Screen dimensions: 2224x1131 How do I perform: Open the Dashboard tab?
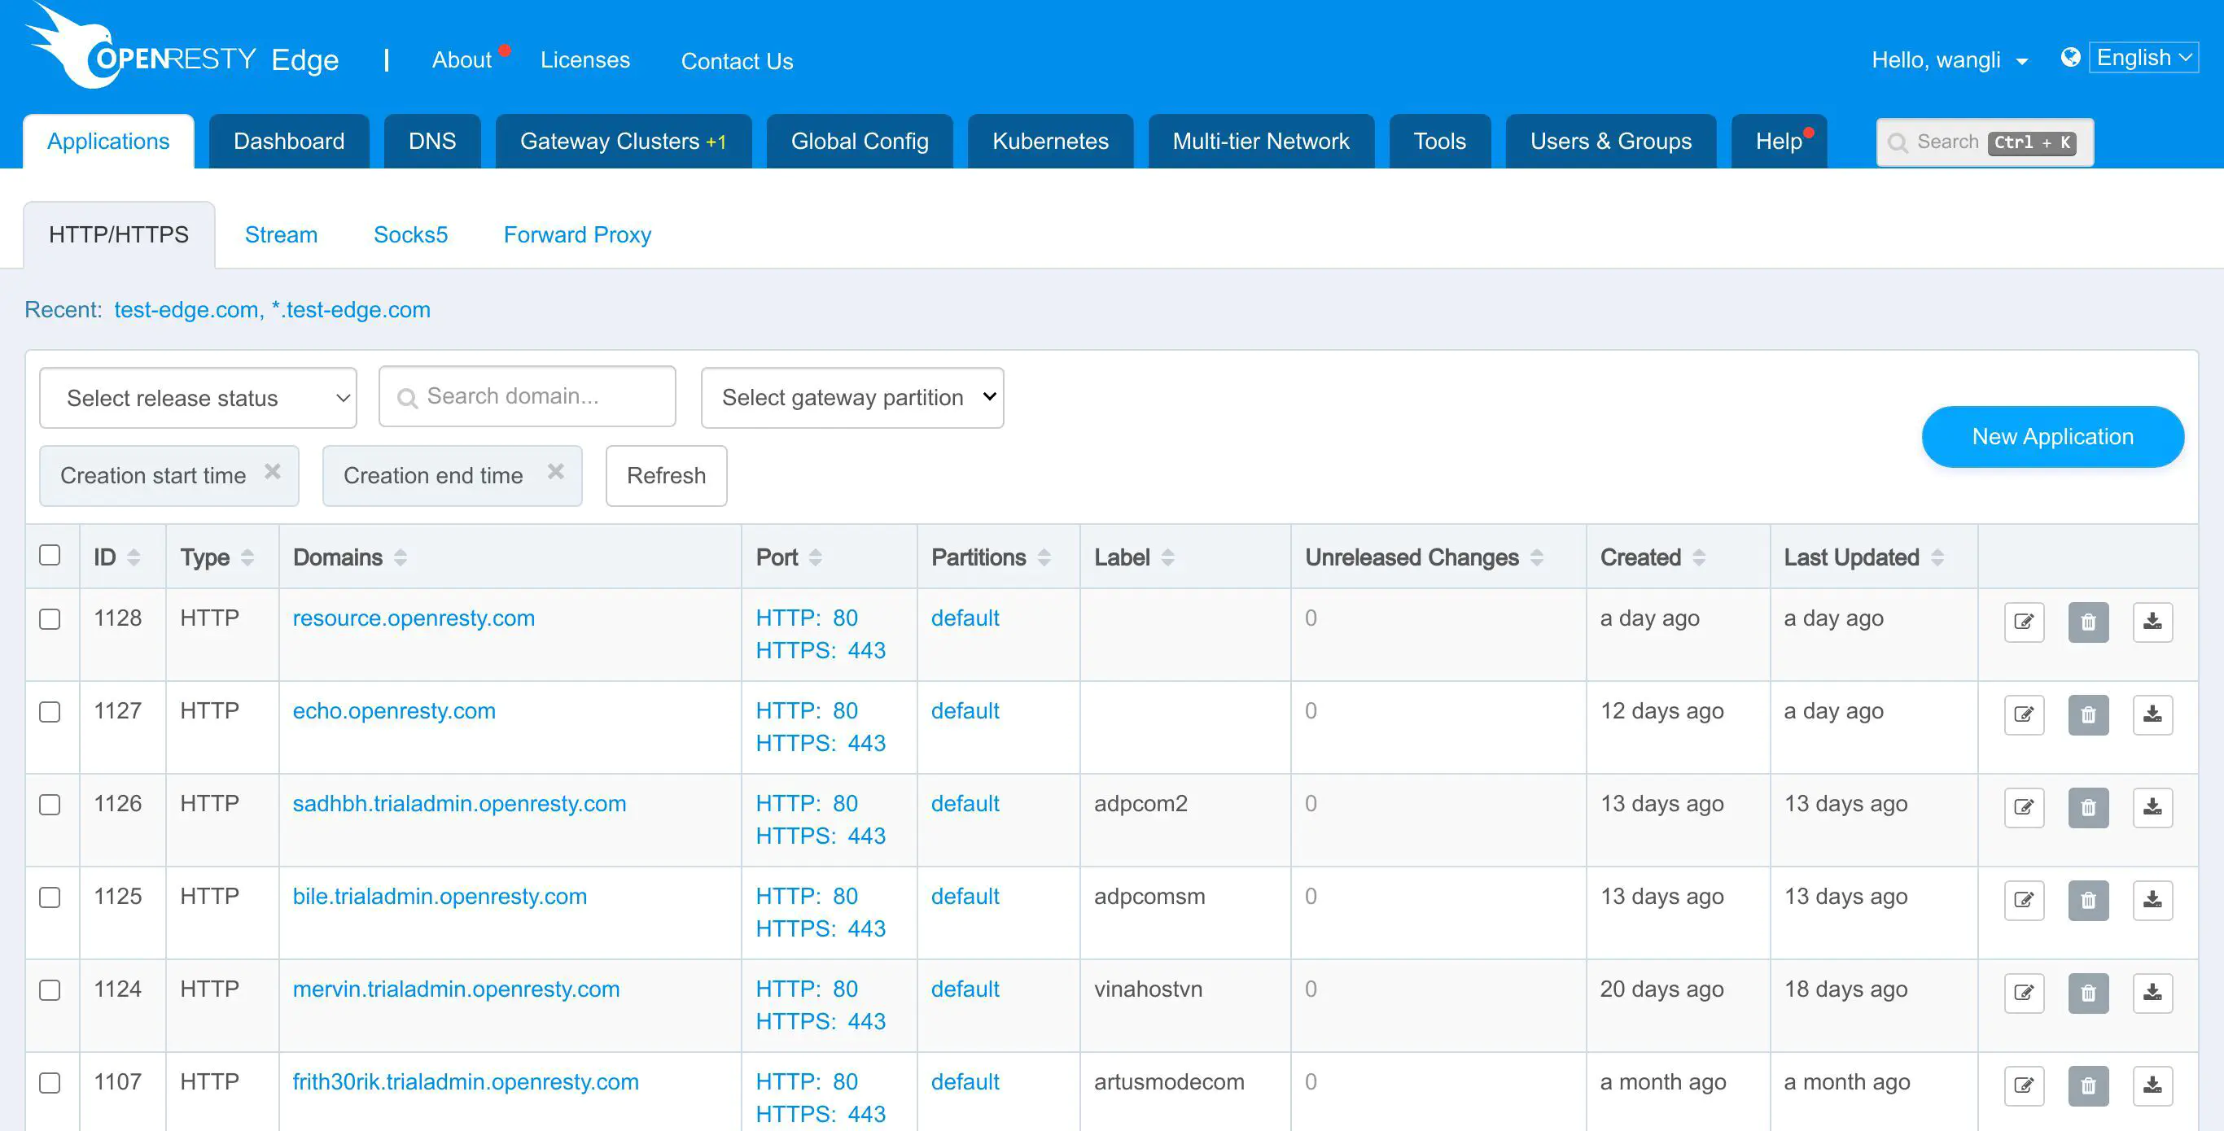[x=289, y=142]
